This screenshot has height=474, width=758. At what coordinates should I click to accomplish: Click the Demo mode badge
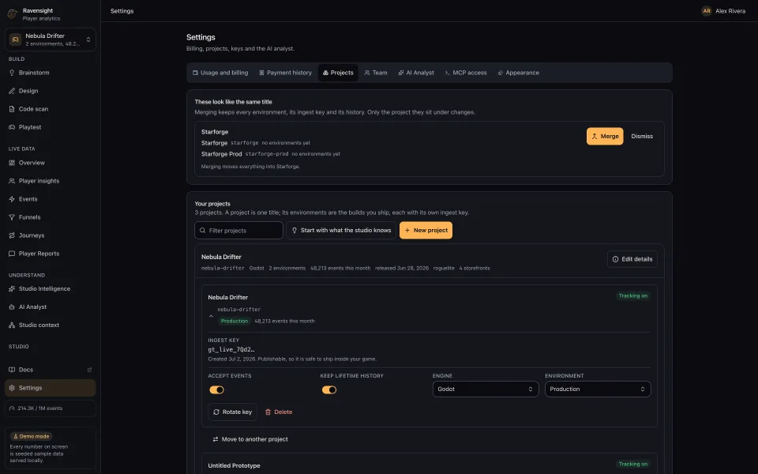[x=31, y=436]
